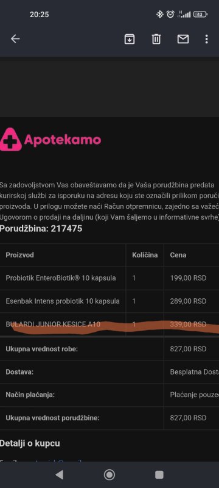This screenshot has width=219, height=488.
Task: Tap the Android back navigation button
Action: [59, 475]
